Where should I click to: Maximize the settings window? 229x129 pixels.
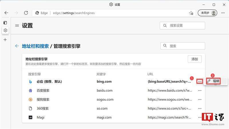214,5
